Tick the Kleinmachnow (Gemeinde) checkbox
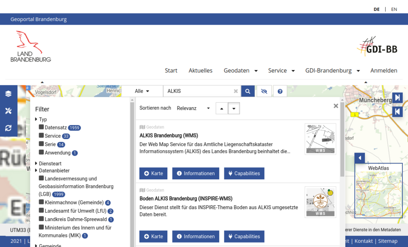This screenshot has height=247, width=408. click(41, 202)
